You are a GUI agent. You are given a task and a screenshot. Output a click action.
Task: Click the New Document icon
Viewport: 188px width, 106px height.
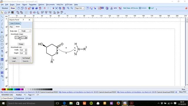[19, 8]
